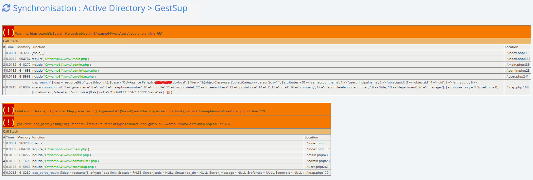
Task: Select the 'No such object' warning message text
Action: [x=88, y=33]
